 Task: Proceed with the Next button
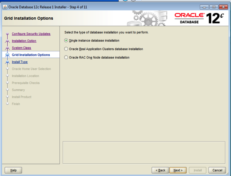[178, 170]
